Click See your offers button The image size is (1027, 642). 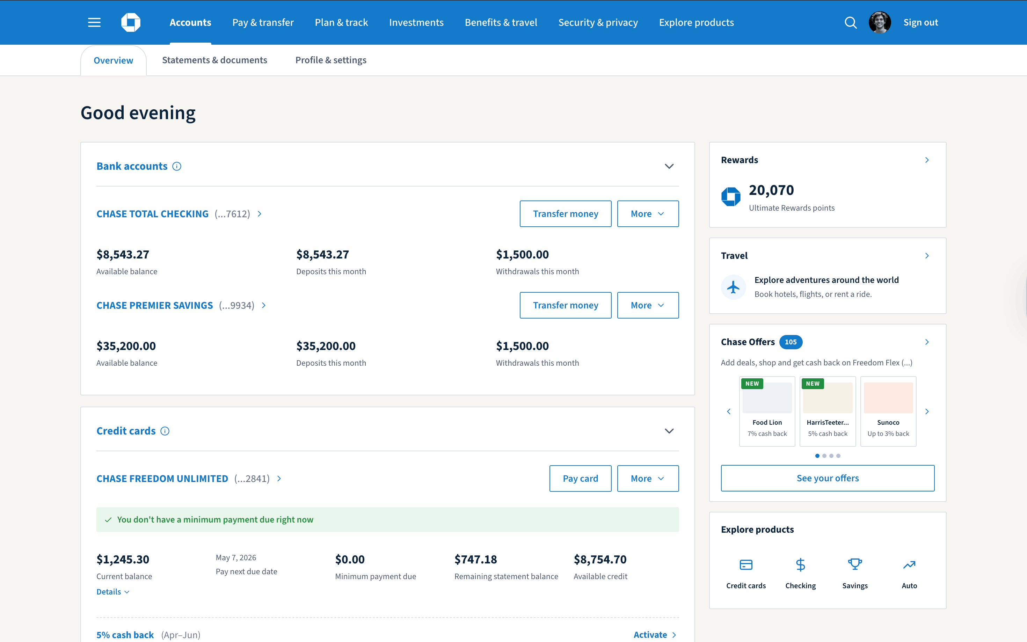[828, 478]
